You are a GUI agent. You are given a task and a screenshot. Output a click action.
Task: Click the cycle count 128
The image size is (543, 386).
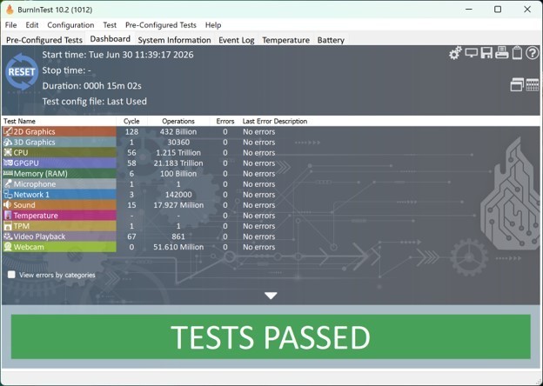[x=131, y=131]
